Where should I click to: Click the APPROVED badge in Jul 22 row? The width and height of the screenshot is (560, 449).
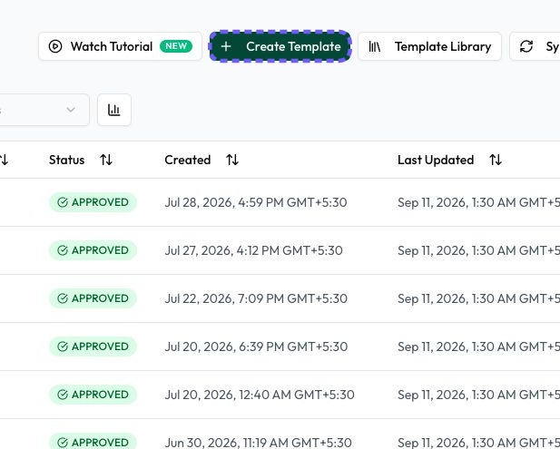[x=93, y=298]
